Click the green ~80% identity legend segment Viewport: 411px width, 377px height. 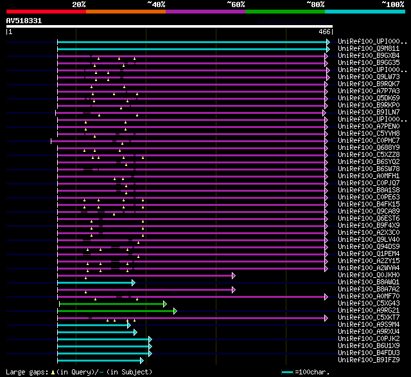click(285, 12)
